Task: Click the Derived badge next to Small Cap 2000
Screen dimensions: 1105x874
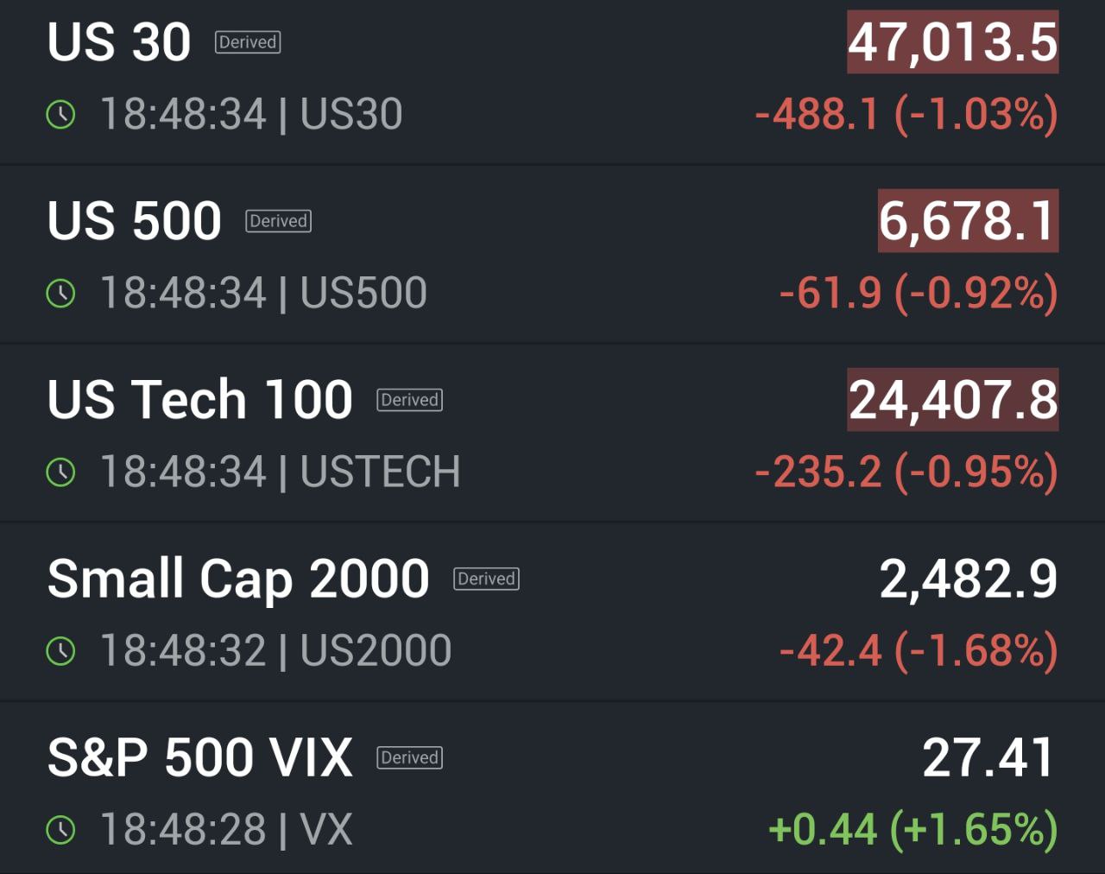Action: click(486, 578)
